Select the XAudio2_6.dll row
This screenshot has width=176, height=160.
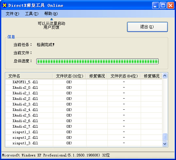[84, 121]
